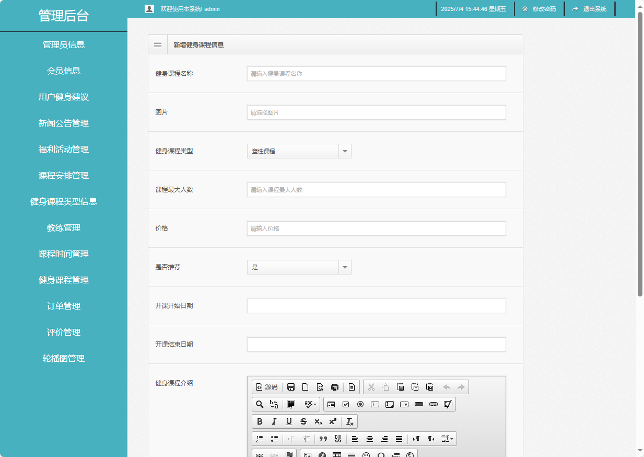
Task: Go to 订单管理 in sidebar menu
Action: point(64,306)
